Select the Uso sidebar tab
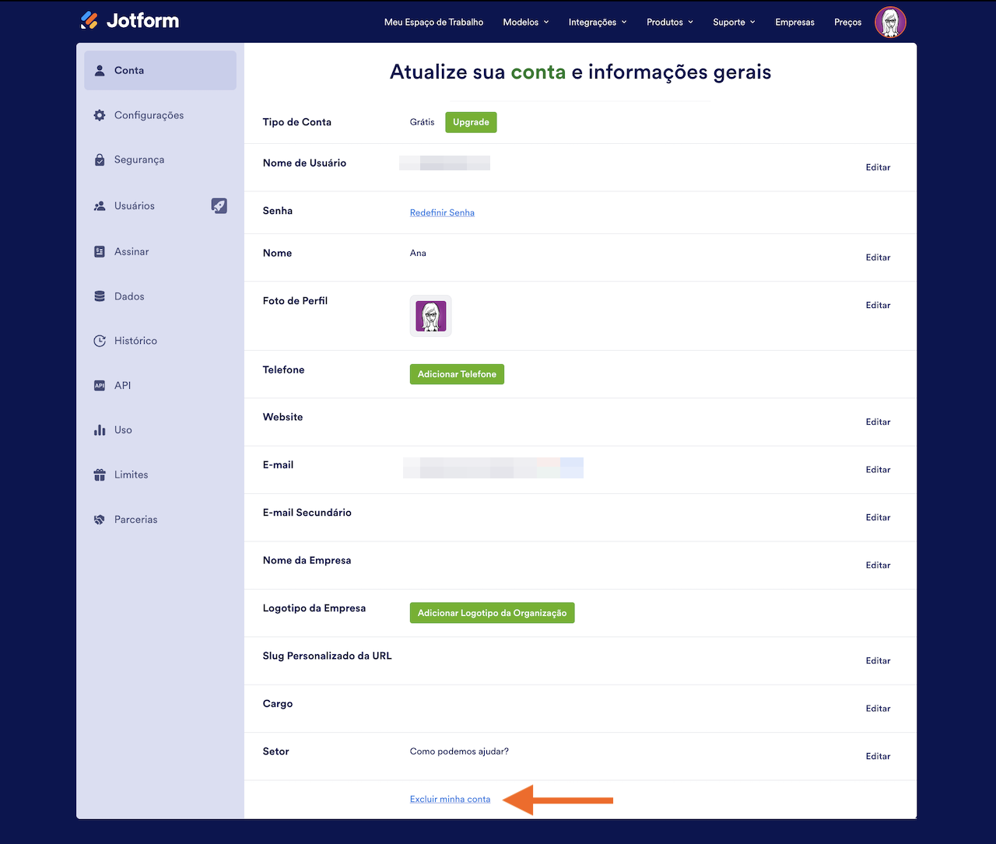This screenshot has width=996, height=844. point(160,429)
